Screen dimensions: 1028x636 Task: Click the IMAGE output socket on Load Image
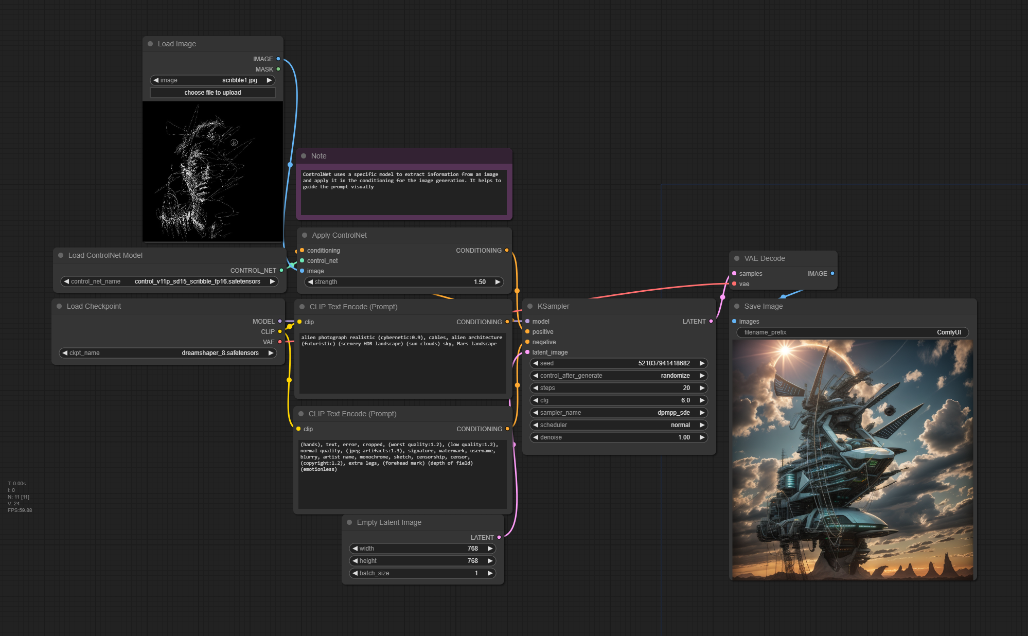pyautogui.click(x=278, y=59)
